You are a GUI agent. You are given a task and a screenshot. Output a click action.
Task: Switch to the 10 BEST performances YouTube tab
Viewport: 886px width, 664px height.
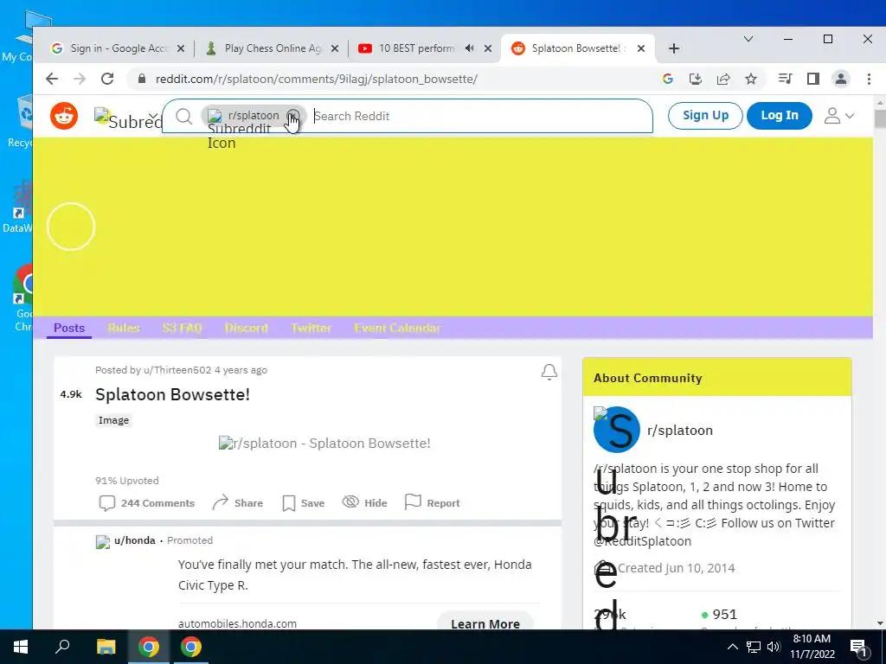[x=416, y=48]
